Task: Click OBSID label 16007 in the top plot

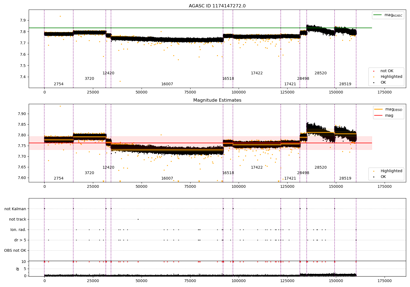Action: pyautogui.click(x=167, y=84)
